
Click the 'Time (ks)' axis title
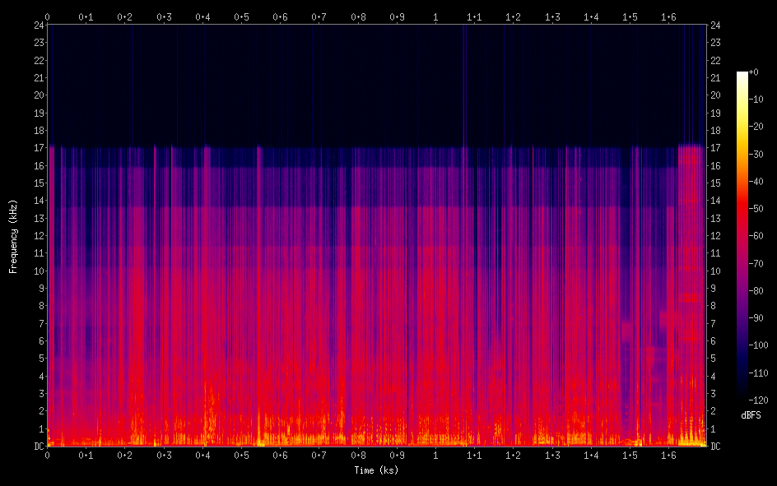376,470
